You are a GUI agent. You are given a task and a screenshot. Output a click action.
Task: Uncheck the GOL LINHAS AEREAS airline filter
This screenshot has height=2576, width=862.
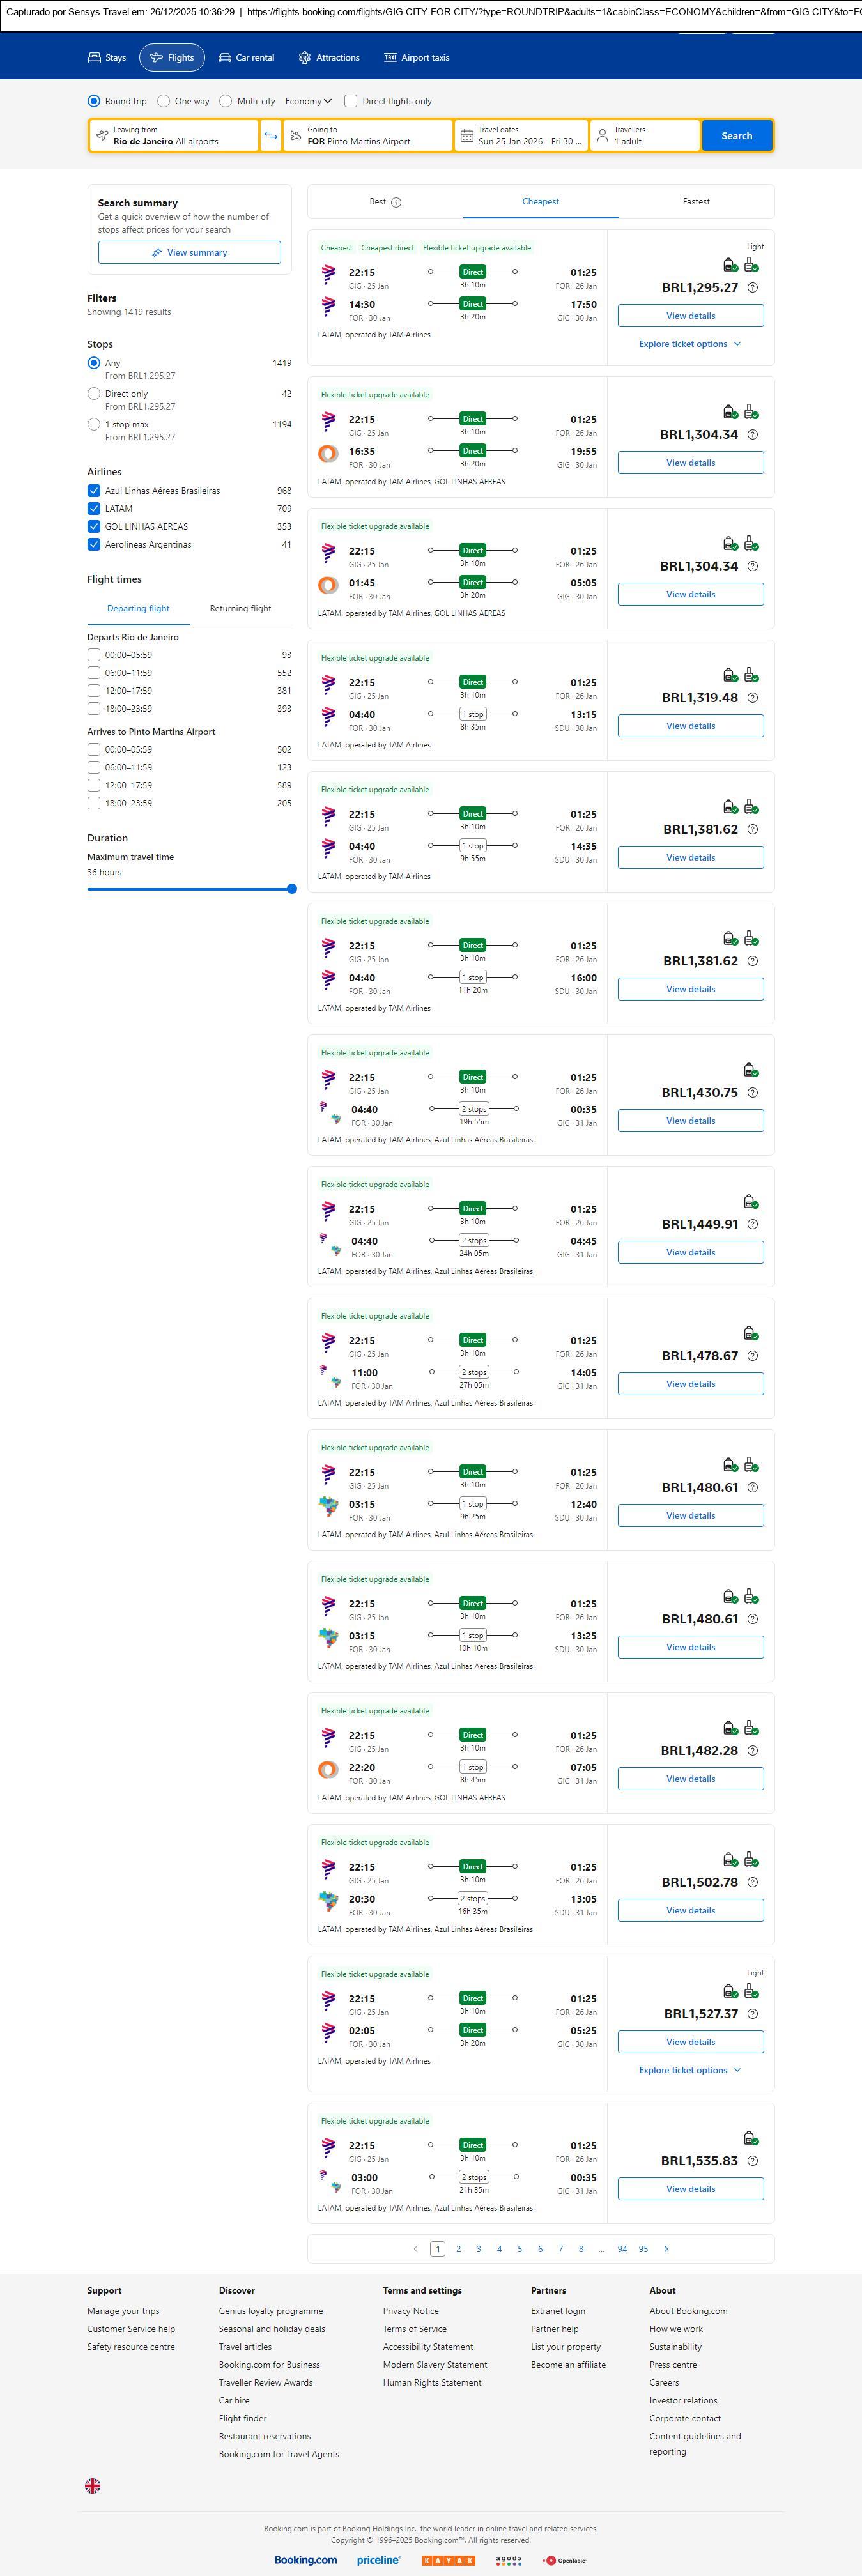(94, 527)
